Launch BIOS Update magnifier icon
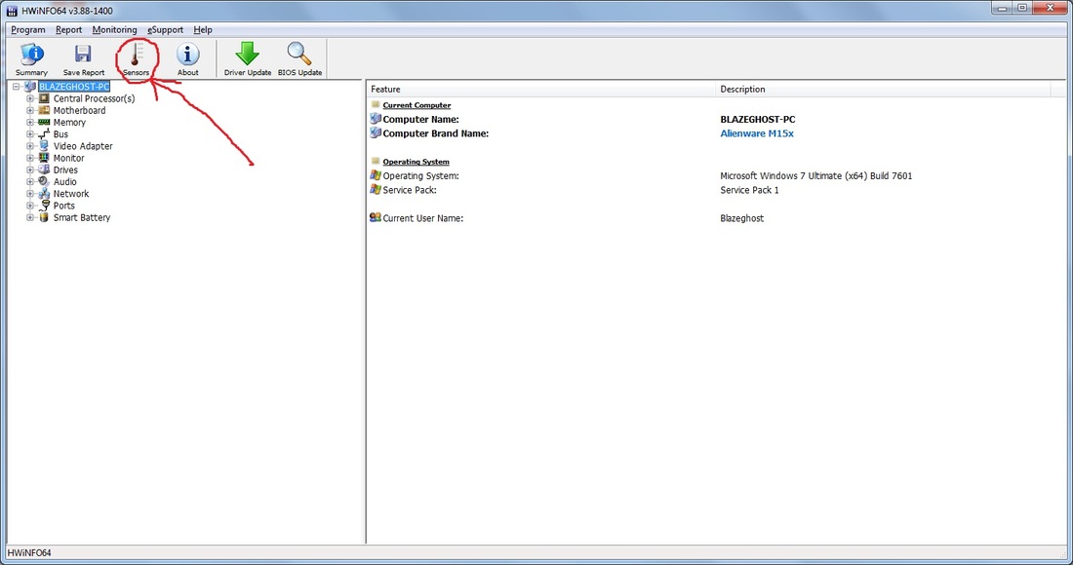 [299, 54]
